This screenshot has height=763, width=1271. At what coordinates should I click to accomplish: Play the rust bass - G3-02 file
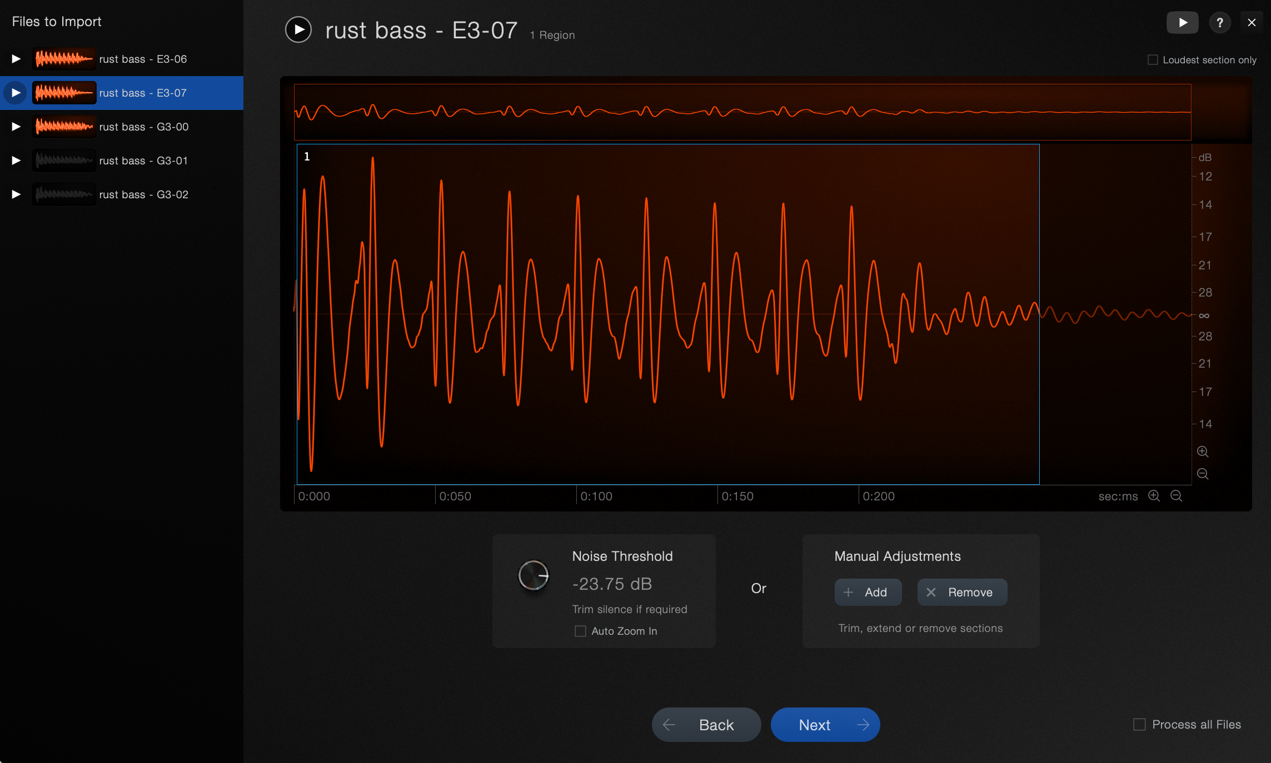(16, 194)
